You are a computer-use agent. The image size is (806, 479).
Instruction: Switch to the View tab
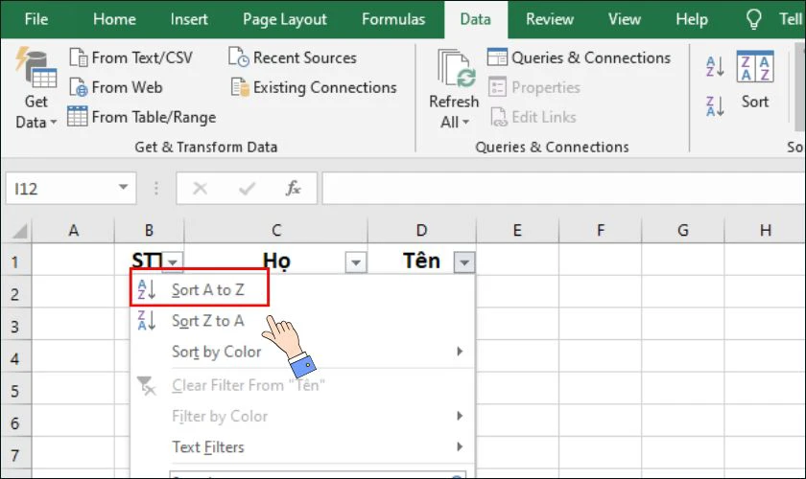(x=624, y=19)
